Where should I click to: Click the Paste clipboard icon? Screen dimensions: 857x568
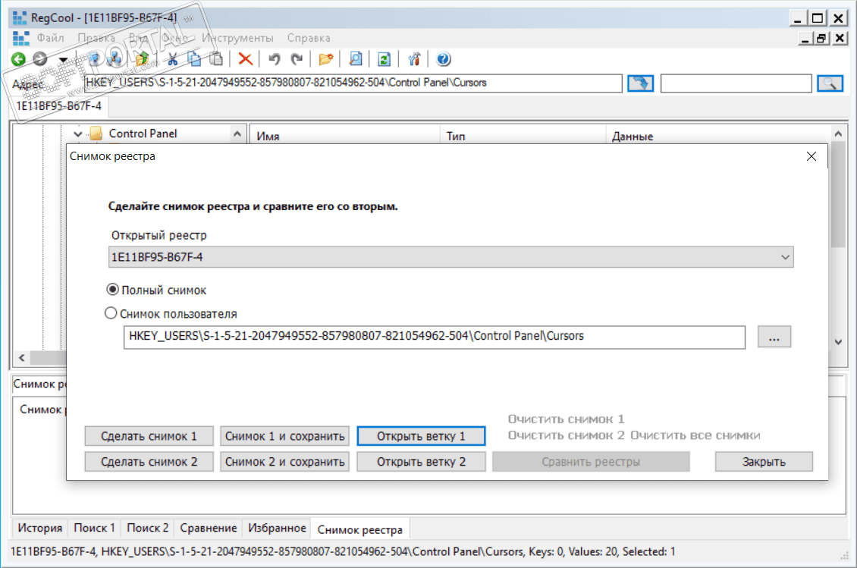click(216, 59)
